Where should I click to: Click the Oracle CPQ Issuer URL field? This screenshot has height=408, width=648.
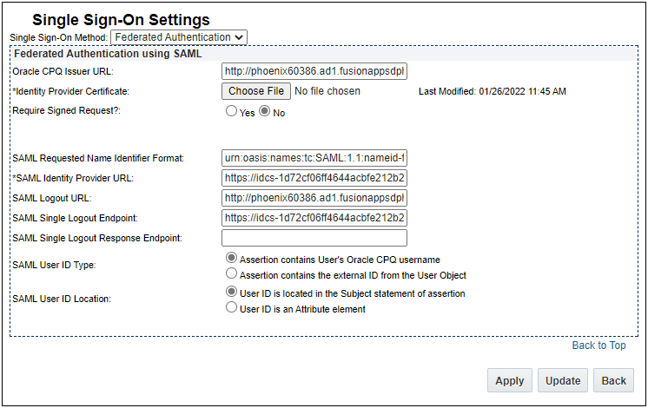pos(314,71)
